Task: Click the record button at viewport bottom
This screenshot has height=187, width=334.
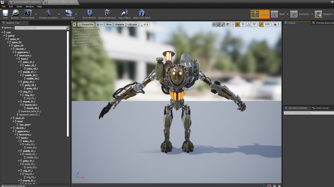Action: [269, 186]
